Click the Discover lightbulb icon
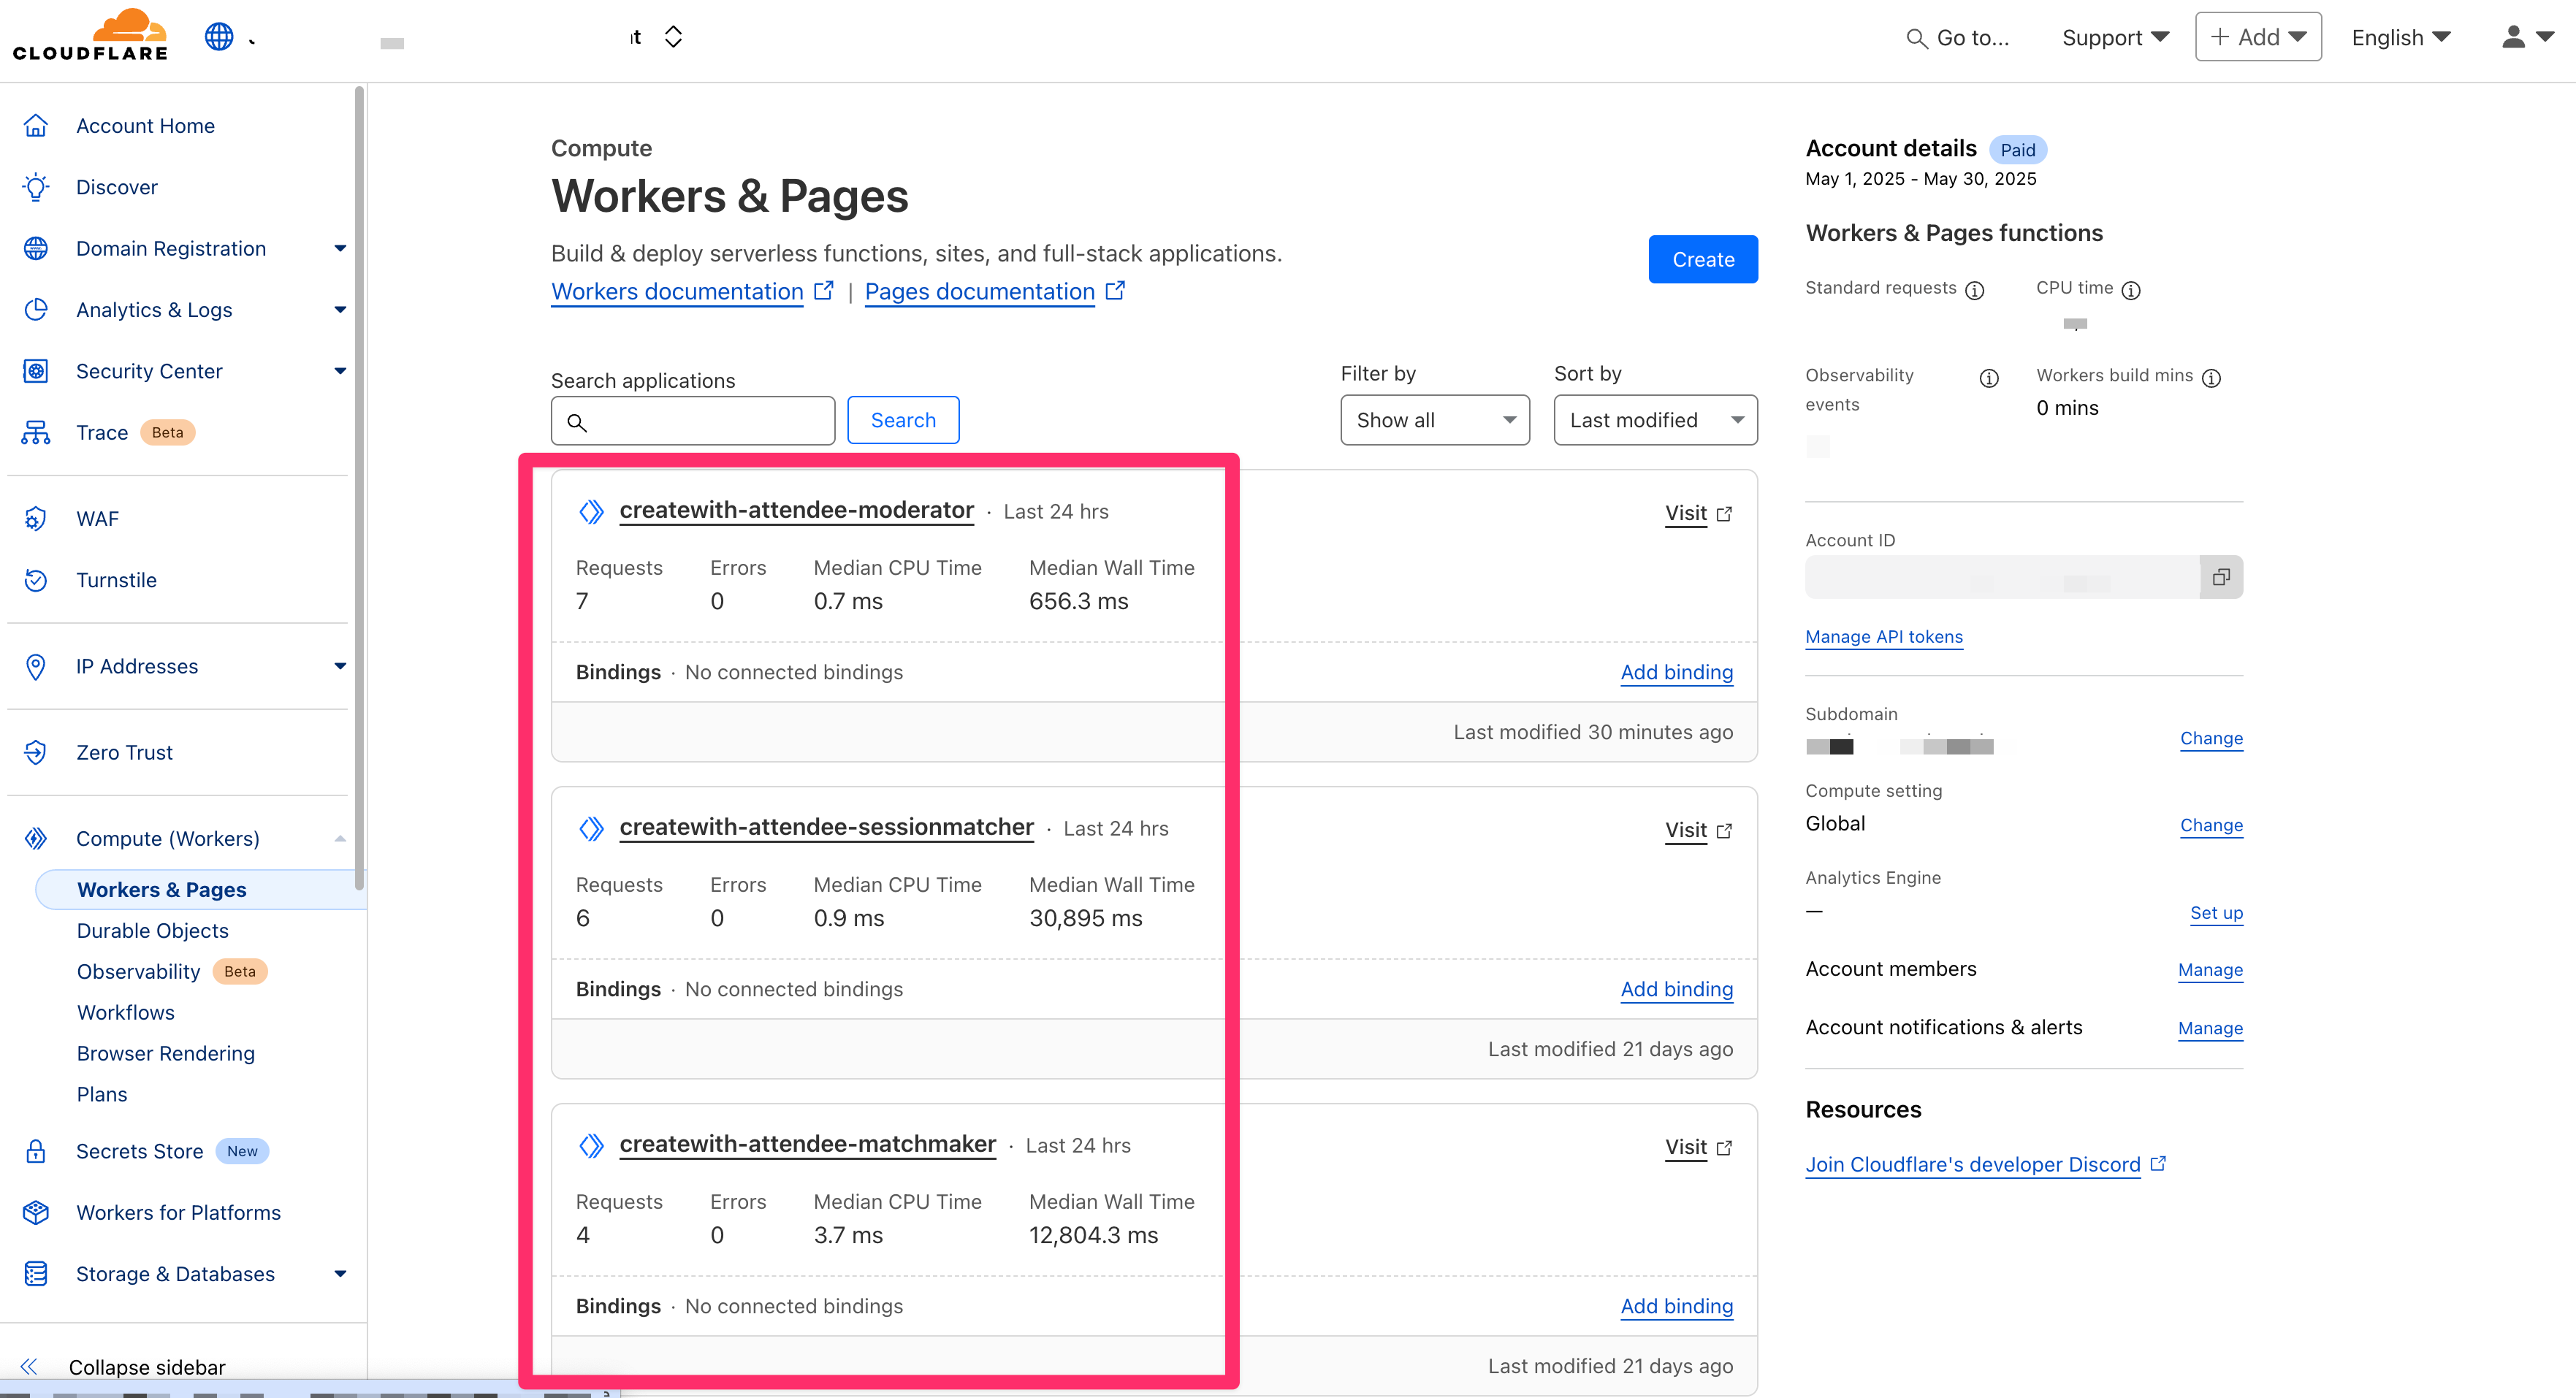This screenshot has height=1398, width=2576. [x=36, y=187]
